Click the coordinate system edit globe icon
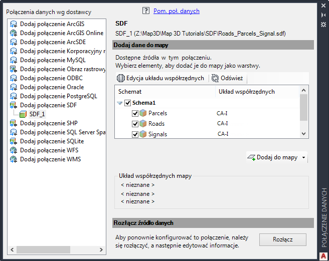329x261 pixels. [x=120, y=78]
